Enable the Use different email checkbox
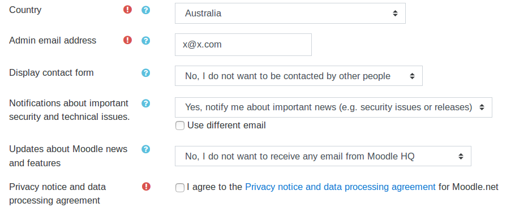 180,126
